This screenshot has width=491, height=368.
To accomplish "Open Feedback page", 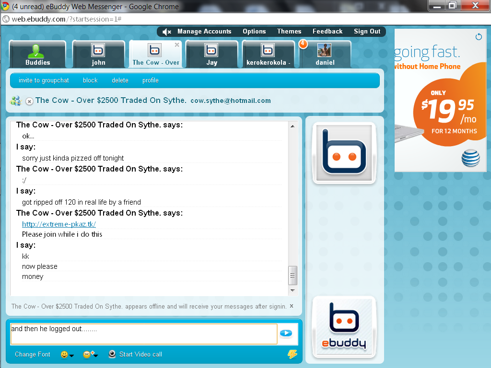I will click(x=327, y=31).
